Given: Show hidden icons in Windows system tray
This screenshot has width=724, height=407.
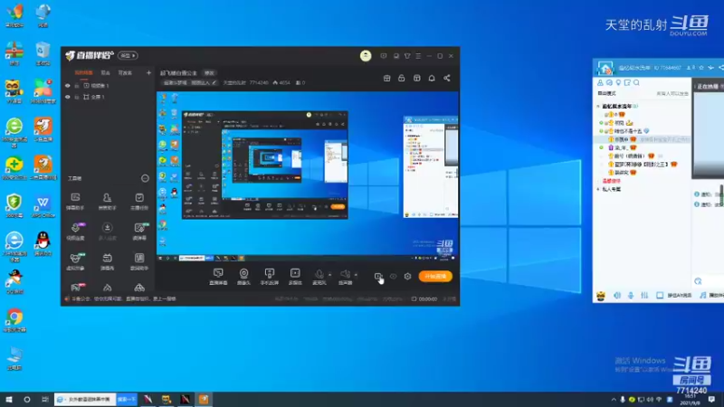Looking at the screenshot, I should [614, 400].
